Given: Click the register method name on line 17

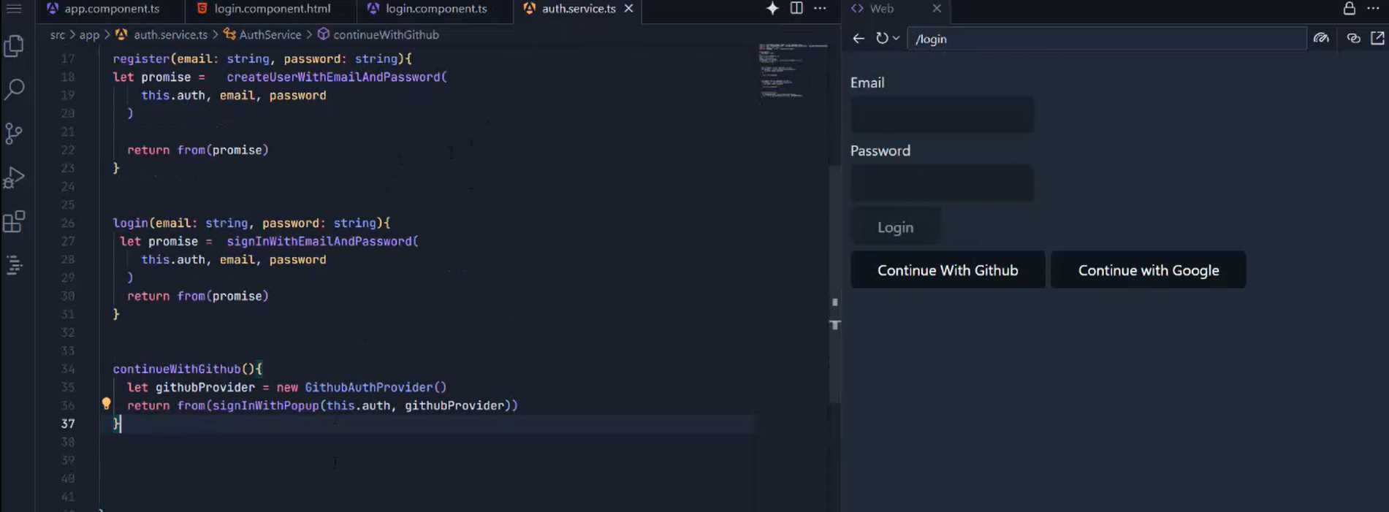Looking at the screenshot, I should 141,58.
